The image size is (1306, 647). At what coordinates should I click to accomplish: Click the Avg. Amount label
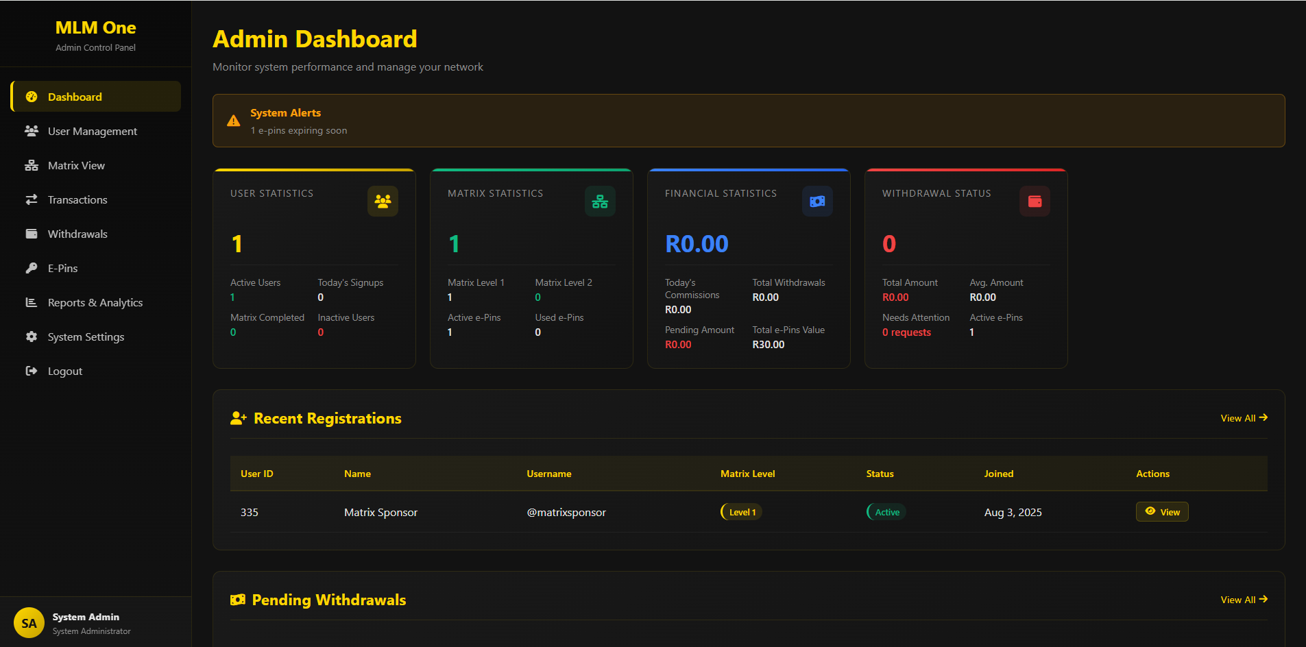pyautogui.click(x=996, y=282)
